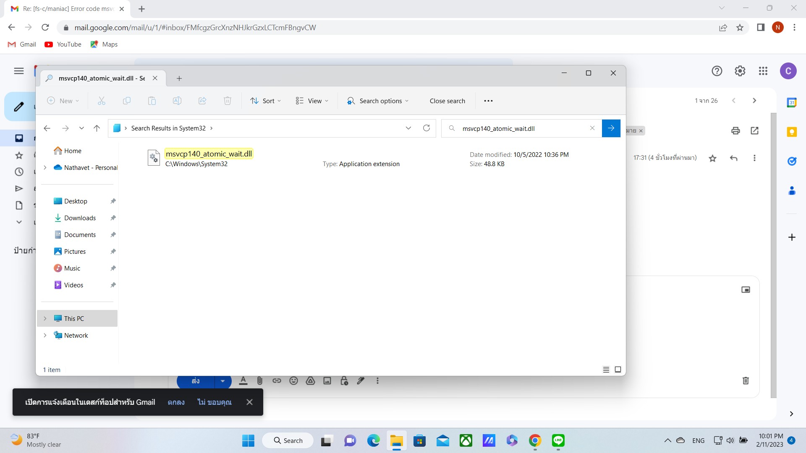
Task: Open the text color picker in compose
Action: pyautogui.click(x=243, y=380)
